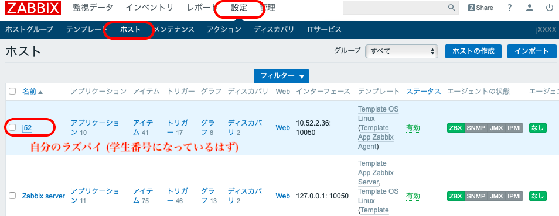Screen dimensions: 559x216
Task: Open the Zabbix server host link
Action: (x=43, y=196)
